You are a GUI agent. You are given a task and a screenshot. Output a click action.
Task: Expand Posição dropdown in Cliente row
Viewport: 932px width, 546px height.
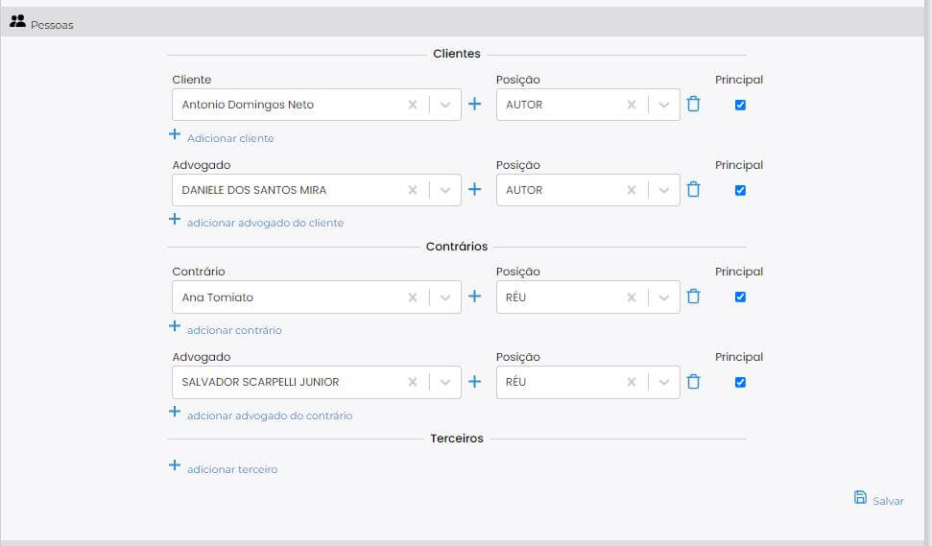coord(664,105)
